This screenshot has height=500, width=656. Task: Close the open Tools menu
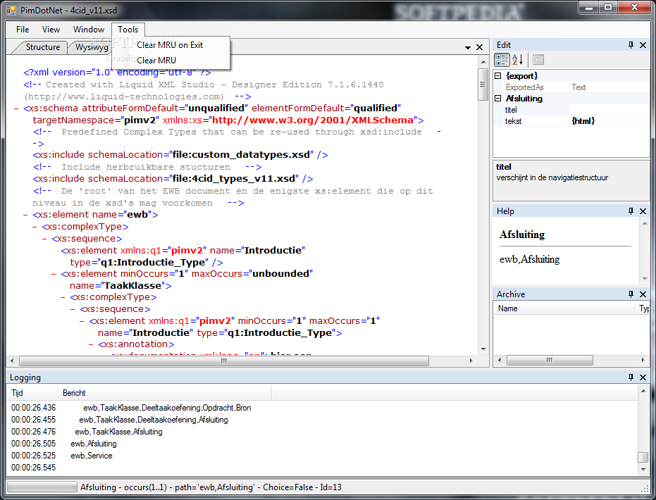[x=128, y=30]
